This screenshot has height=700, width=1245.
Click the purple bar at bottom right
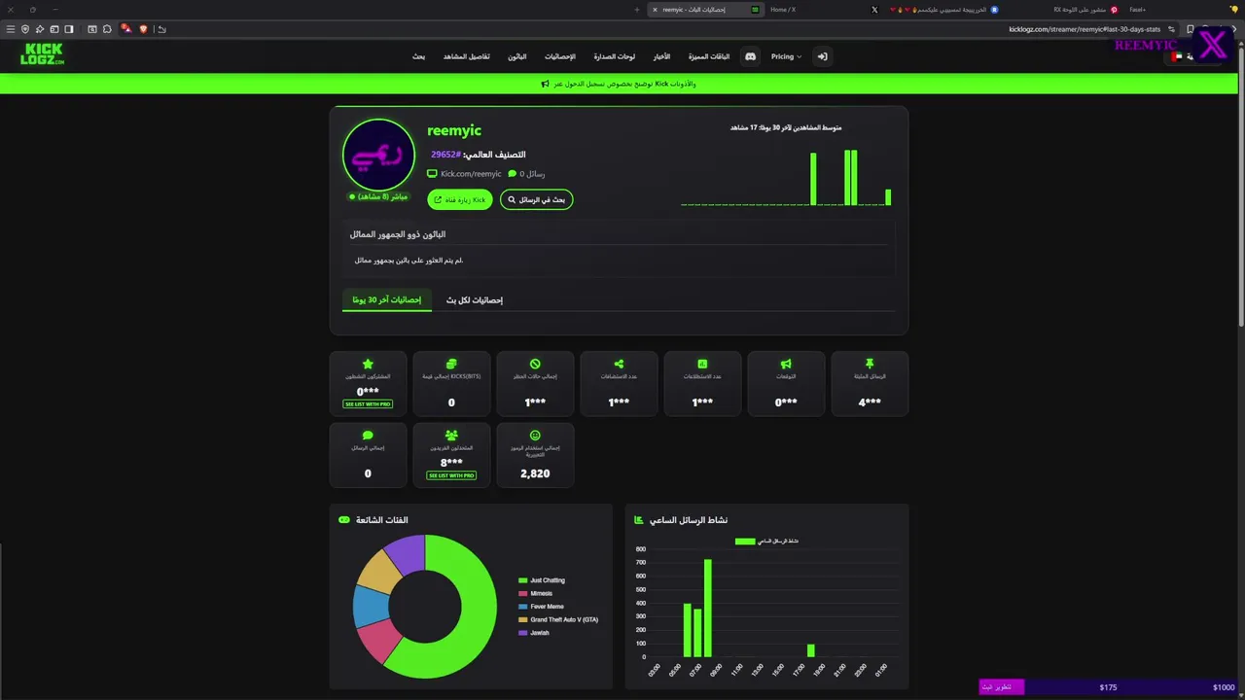click(1002, 687)
